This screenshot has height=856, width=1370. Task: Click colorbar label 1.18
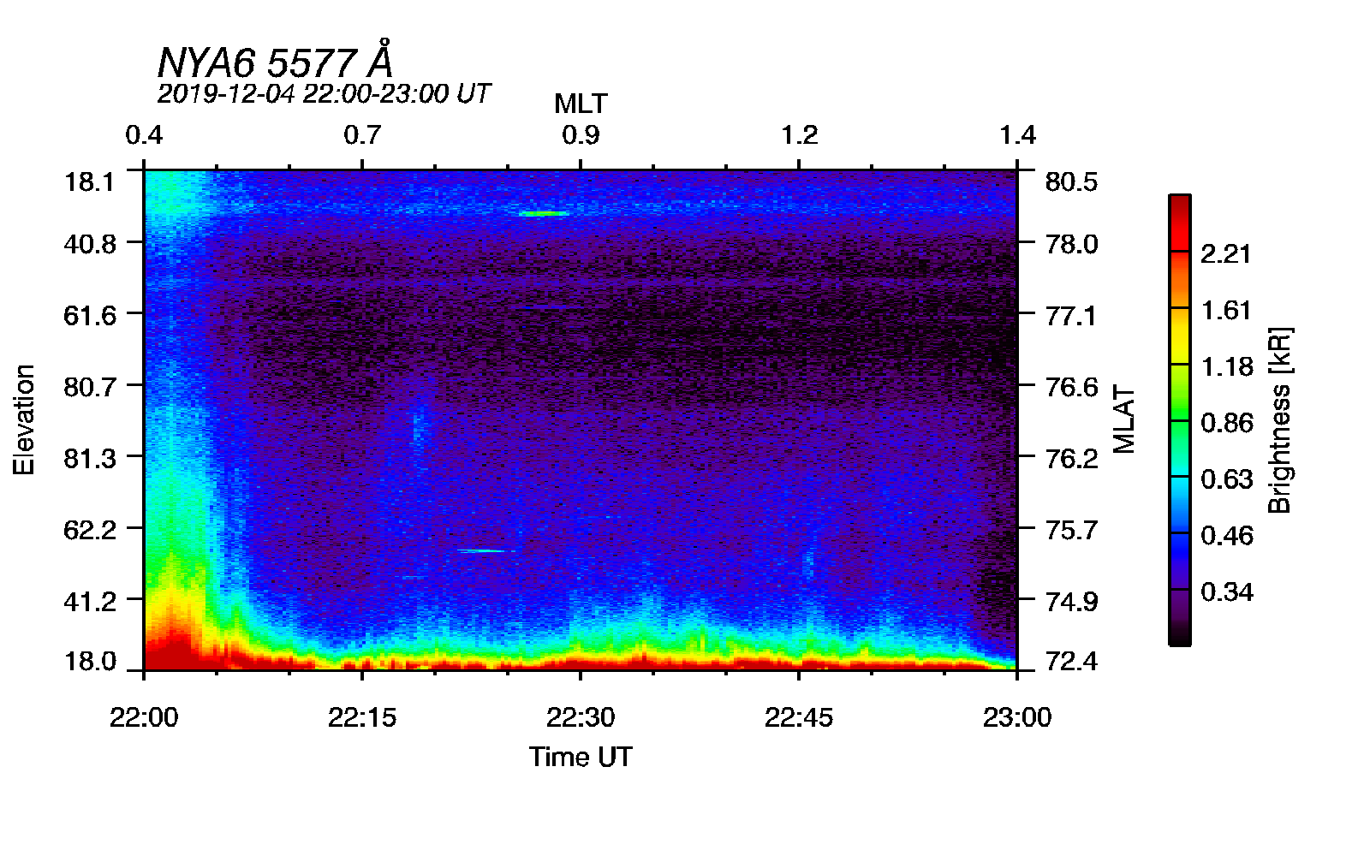coord(1226,366)
